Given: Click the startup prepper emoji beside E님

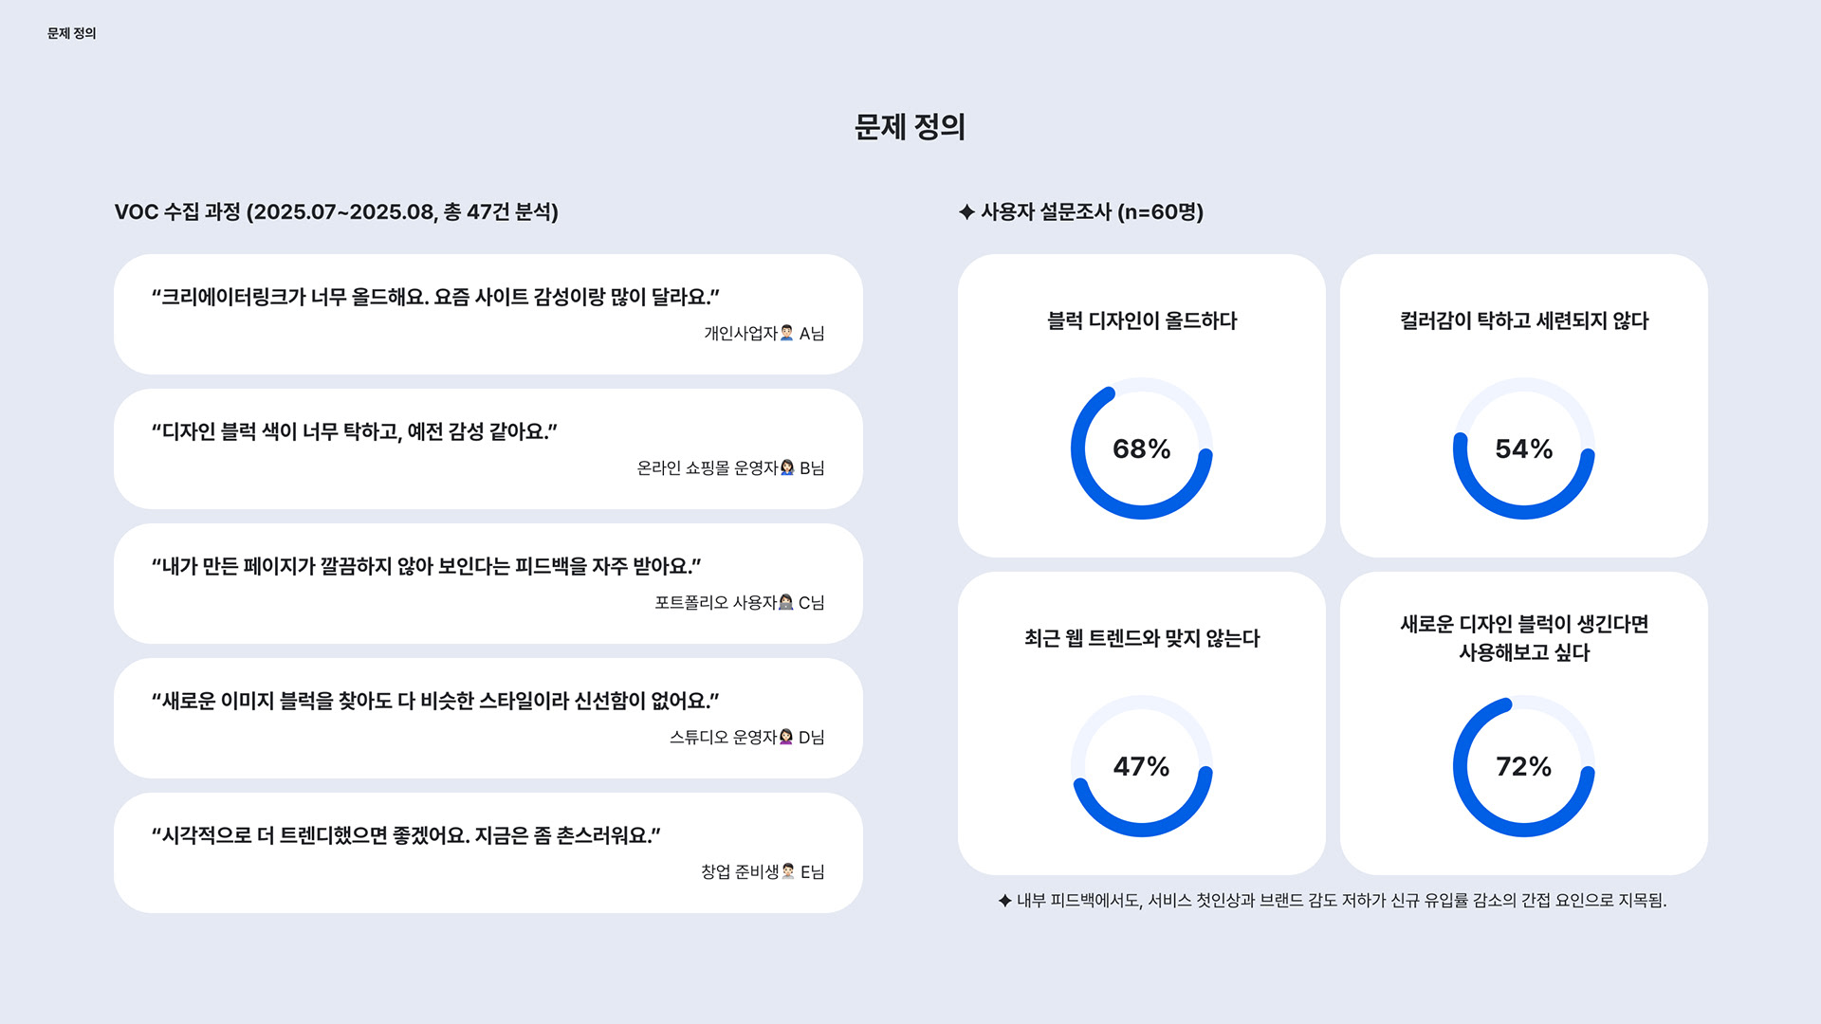Looking at the screenshot, I should pyautogui.click(x=788, y=871).
